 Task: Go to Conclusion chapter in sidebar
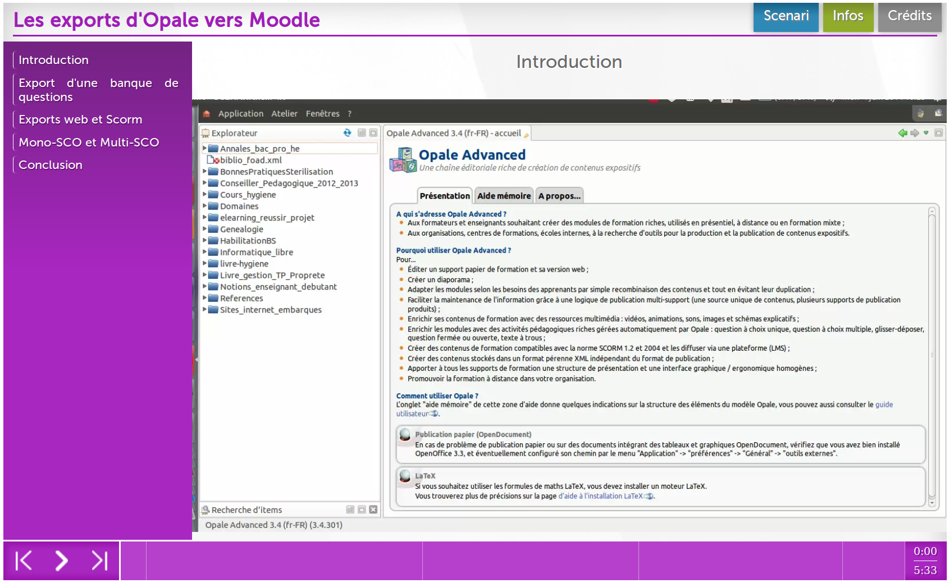pos(51,166)
